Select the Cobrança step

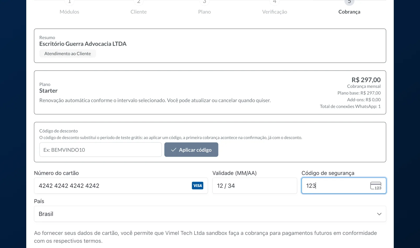point(349,12)
